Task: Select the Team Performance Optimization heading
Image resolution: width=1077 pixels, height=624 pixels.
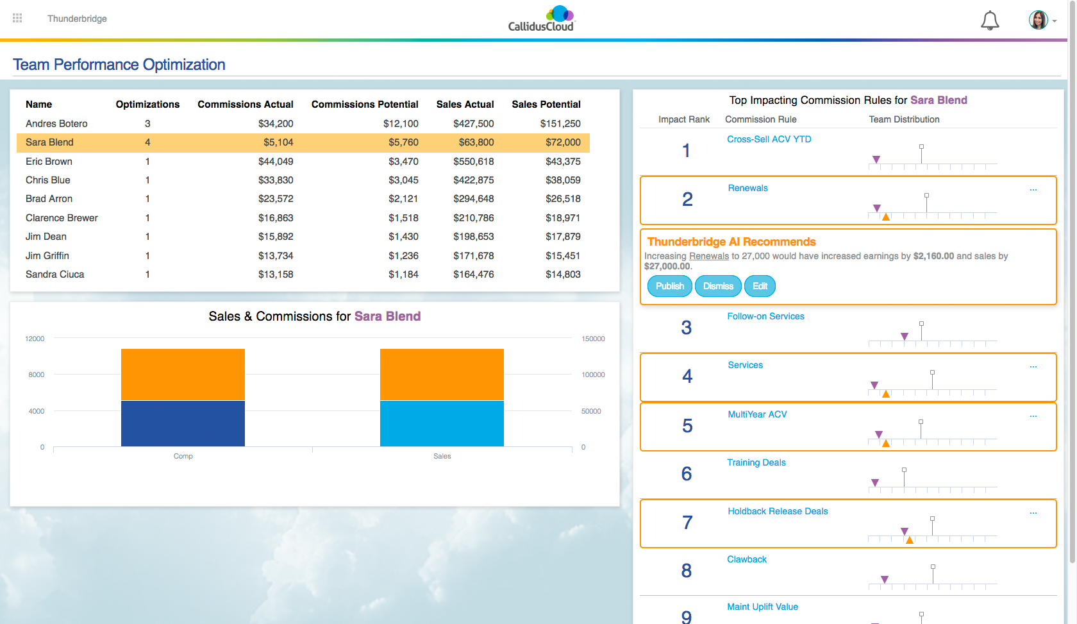Action: pyautogui.click(x=119, y=64)
